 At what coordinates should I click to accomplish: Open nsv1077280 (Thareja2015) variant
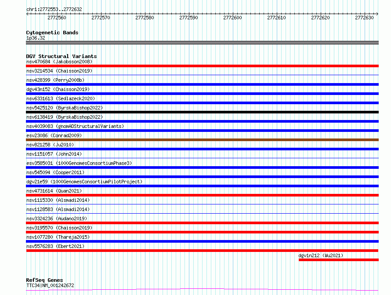click(58, 237)
